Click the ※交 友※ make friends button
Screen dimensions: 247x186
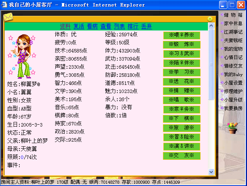182,156
